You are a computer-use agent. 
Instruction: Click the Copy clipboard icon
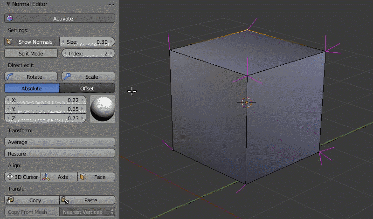(x=10, y=200)
